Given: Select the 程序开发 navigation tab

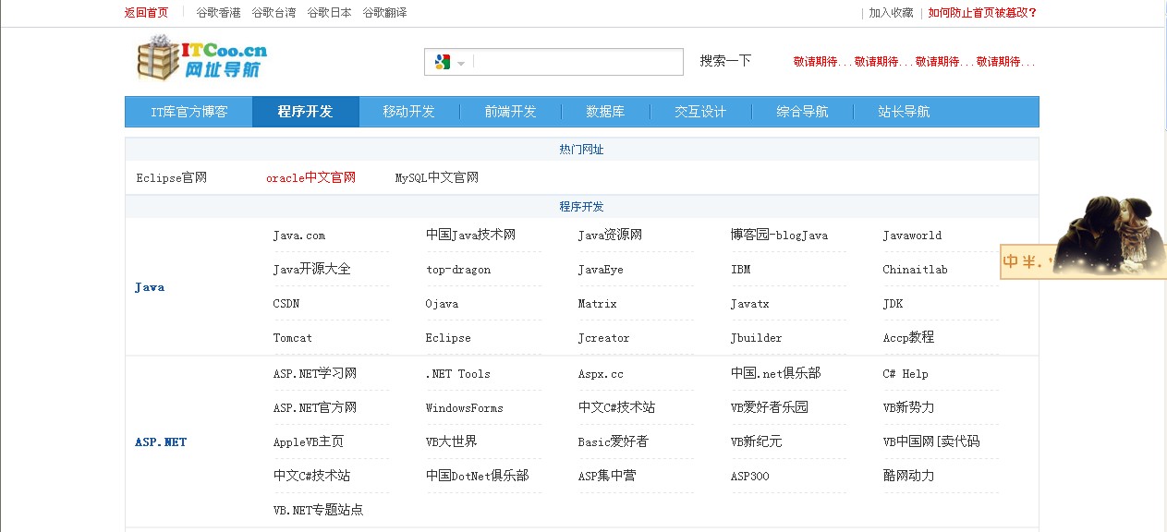Looking at the screenshot, I should (x=305, y=112).
